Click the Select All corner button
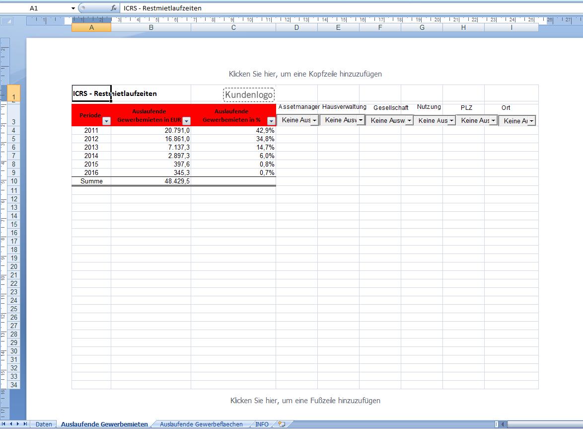Image resolution: width=583 pixels, height=429 pixels. pos(6,21)
